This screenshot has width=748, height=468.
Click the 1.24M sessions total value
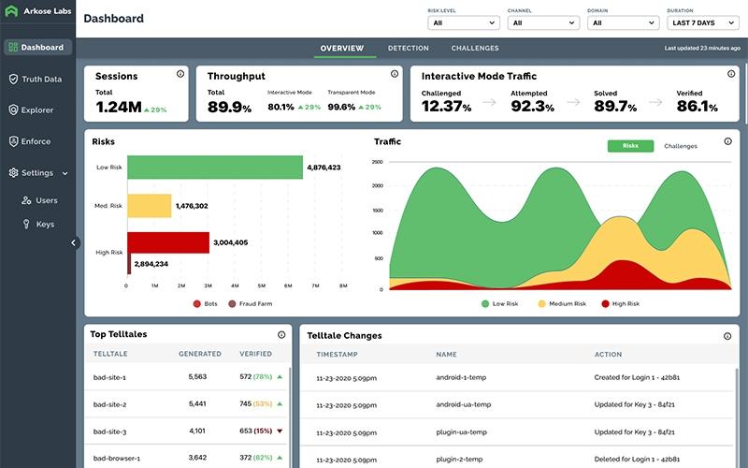pos(119,108)
